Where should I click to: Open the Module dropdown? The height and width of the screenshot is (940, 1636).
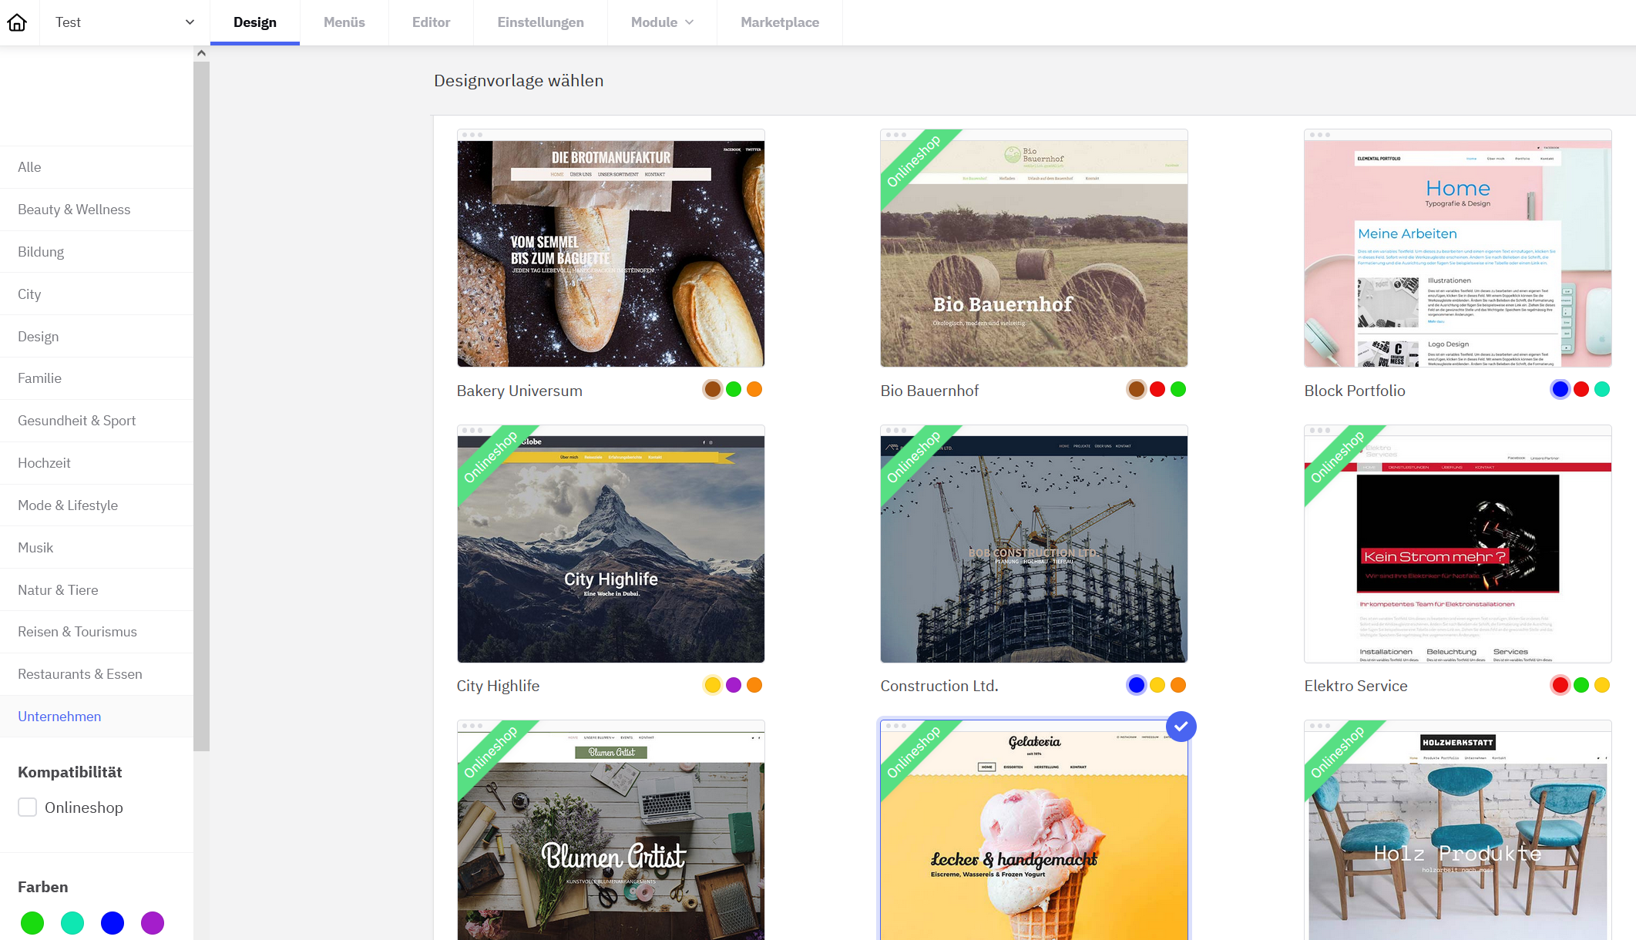pos(661,22)
